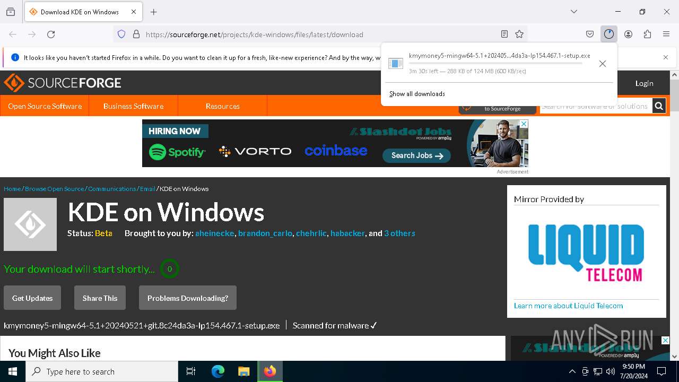
Task: Open tracking protection shield icon
Action: (121, 34)
